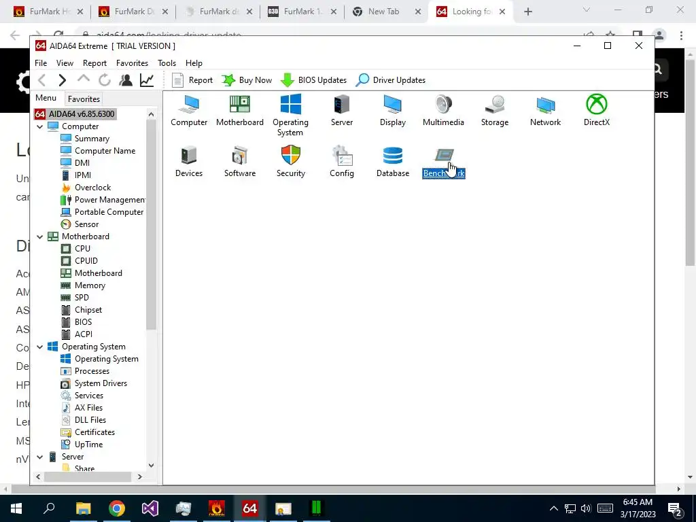Open the Help menu
Screen dimensions: 696x522
tap(194, 63)
